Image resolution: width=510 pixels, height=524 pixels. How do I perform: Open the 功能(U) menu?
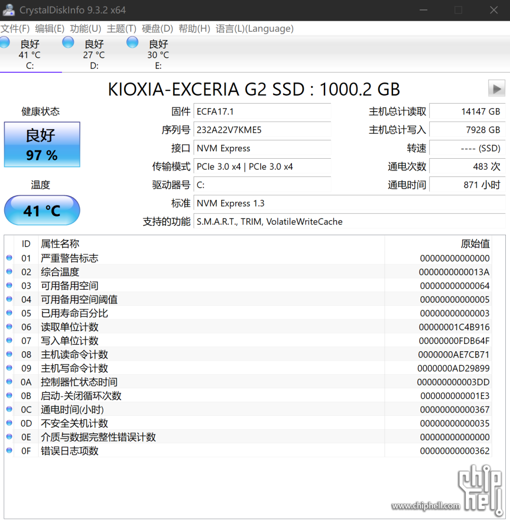(x=85, y=29)
